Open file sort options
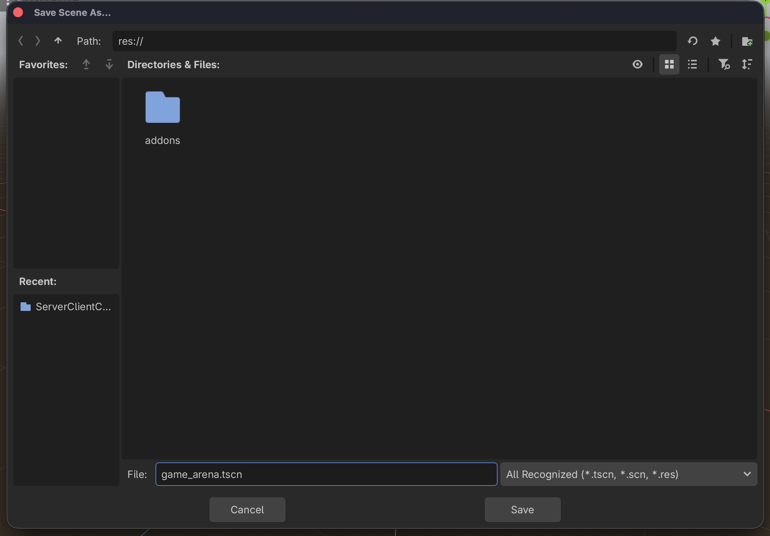This screenshot has height=536, width=770. click(747, 65)
